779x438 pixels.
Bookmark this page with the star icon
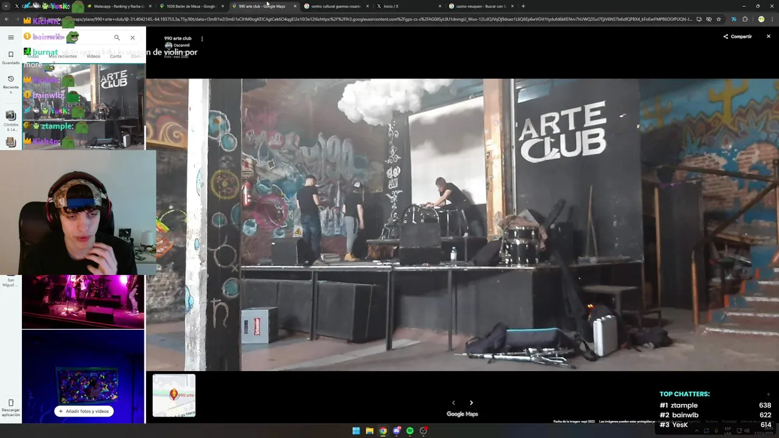point(719,19)
